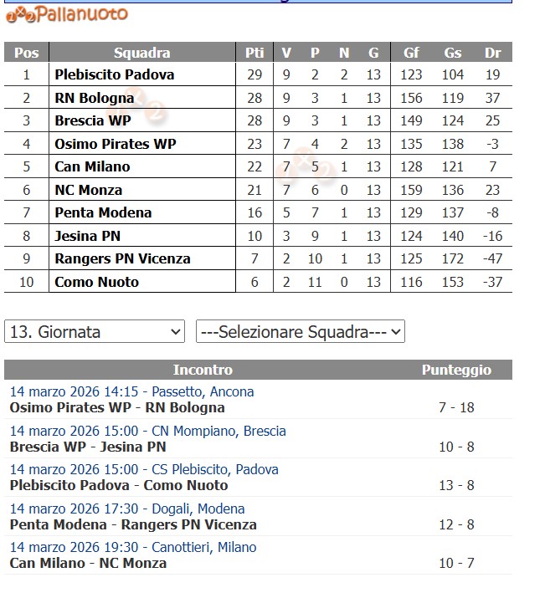Select NC Monza in the standings table
Viewport: 545px width, 598px height.
(x=88, y=190)
